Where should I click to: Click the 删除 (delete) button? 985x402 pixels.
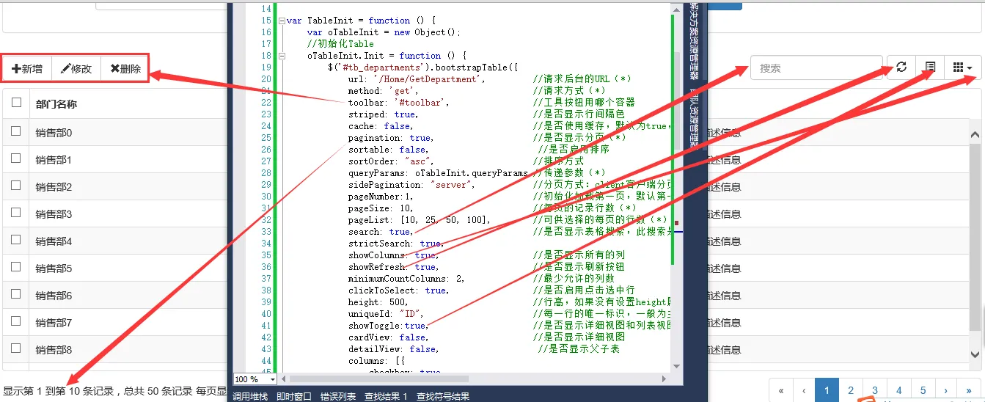[125, 69]
